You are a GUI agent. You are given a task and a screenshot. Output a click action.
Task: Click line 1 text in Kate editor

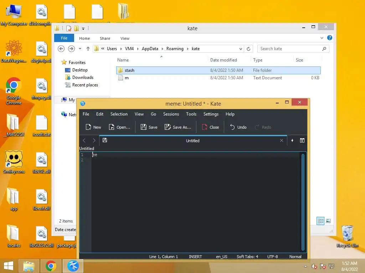(x=95, y=155)
